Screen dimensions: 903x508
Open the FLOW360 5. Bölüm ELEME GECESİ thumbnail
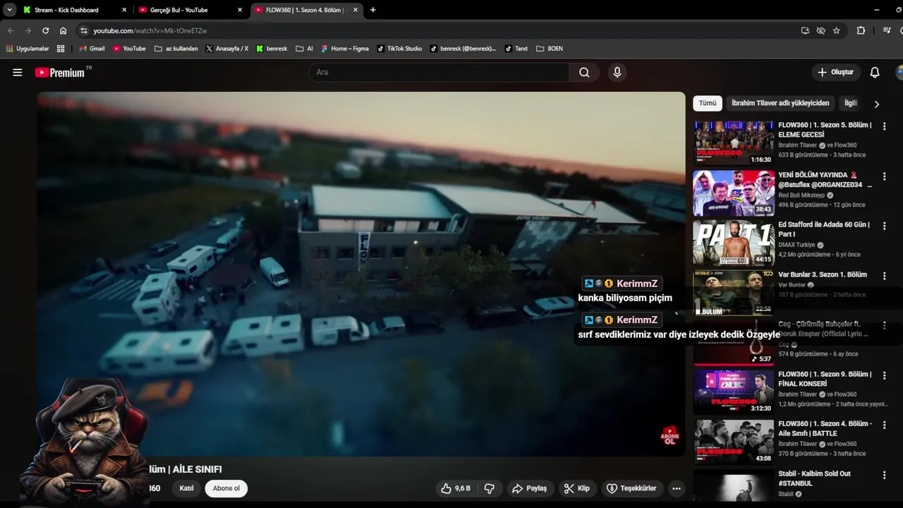[734, 143]
